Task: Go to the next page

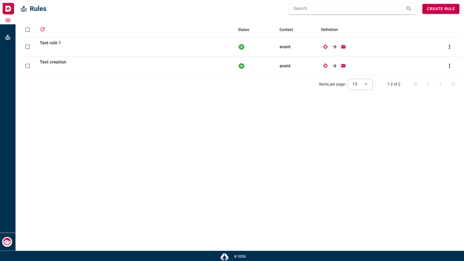Action: (x=440, y=84)
